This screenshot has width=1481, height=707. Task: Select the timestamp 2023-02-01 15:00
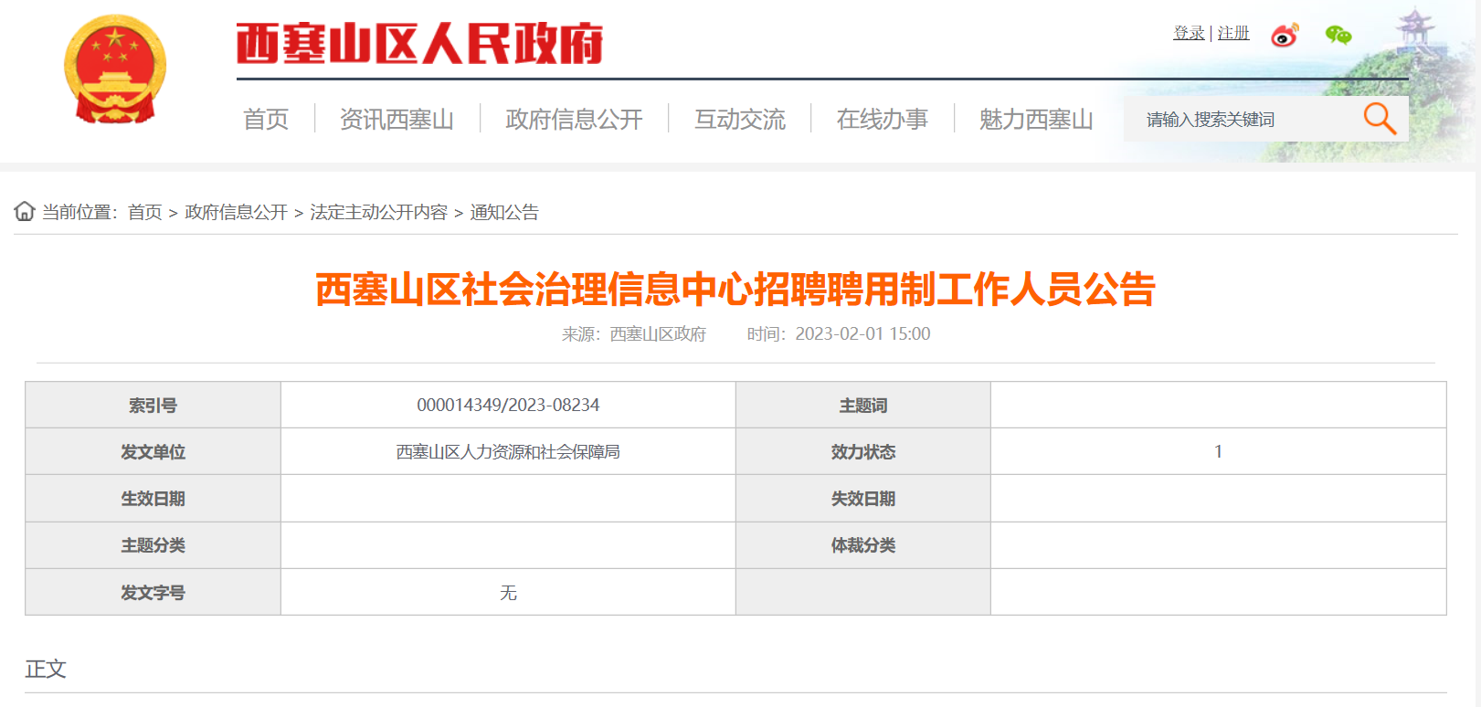tap(862, 334)
